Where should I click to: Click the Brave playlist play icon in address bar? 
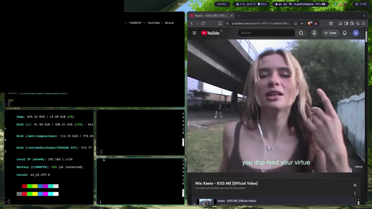tap(302, 24)
